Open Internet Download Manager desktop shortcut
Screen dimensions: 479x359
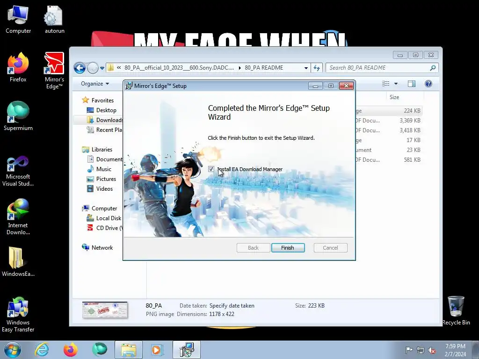18,217
